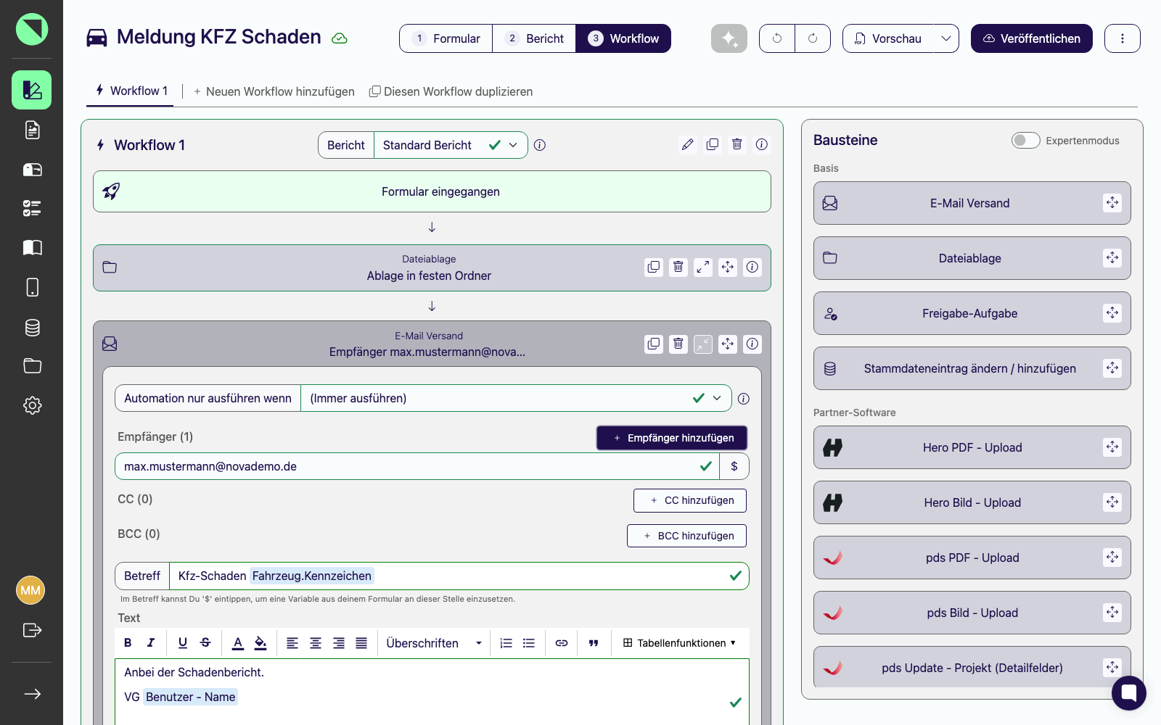Image resolution: width=1161 pixels, height=725 pixels.
Task: Toggle blockquote formatting
Action: coord(594,643)
